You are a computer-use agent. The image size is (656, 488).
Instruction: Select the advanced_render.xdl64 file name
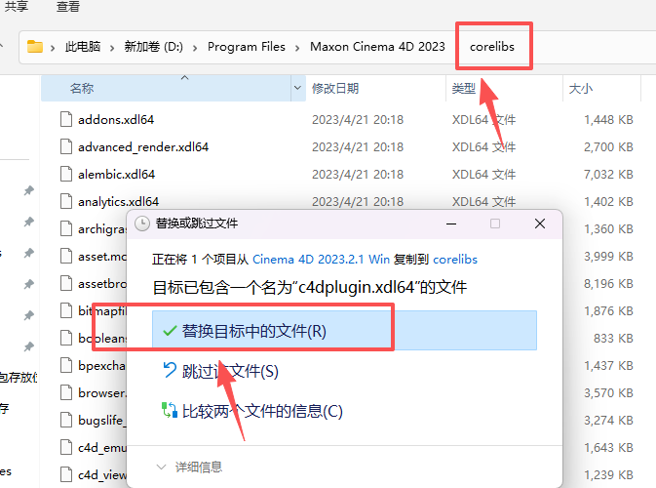click(x=143, y=147)
